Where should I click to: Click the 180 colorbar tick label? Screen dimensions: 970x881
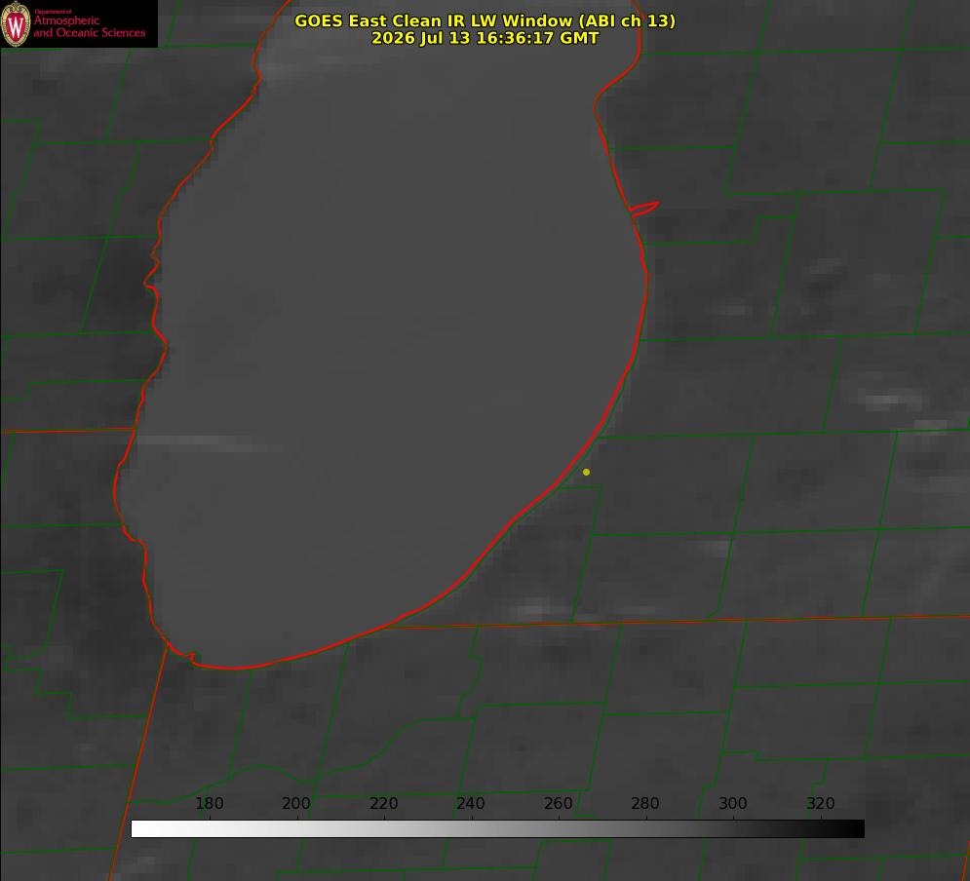coord(209,803)
